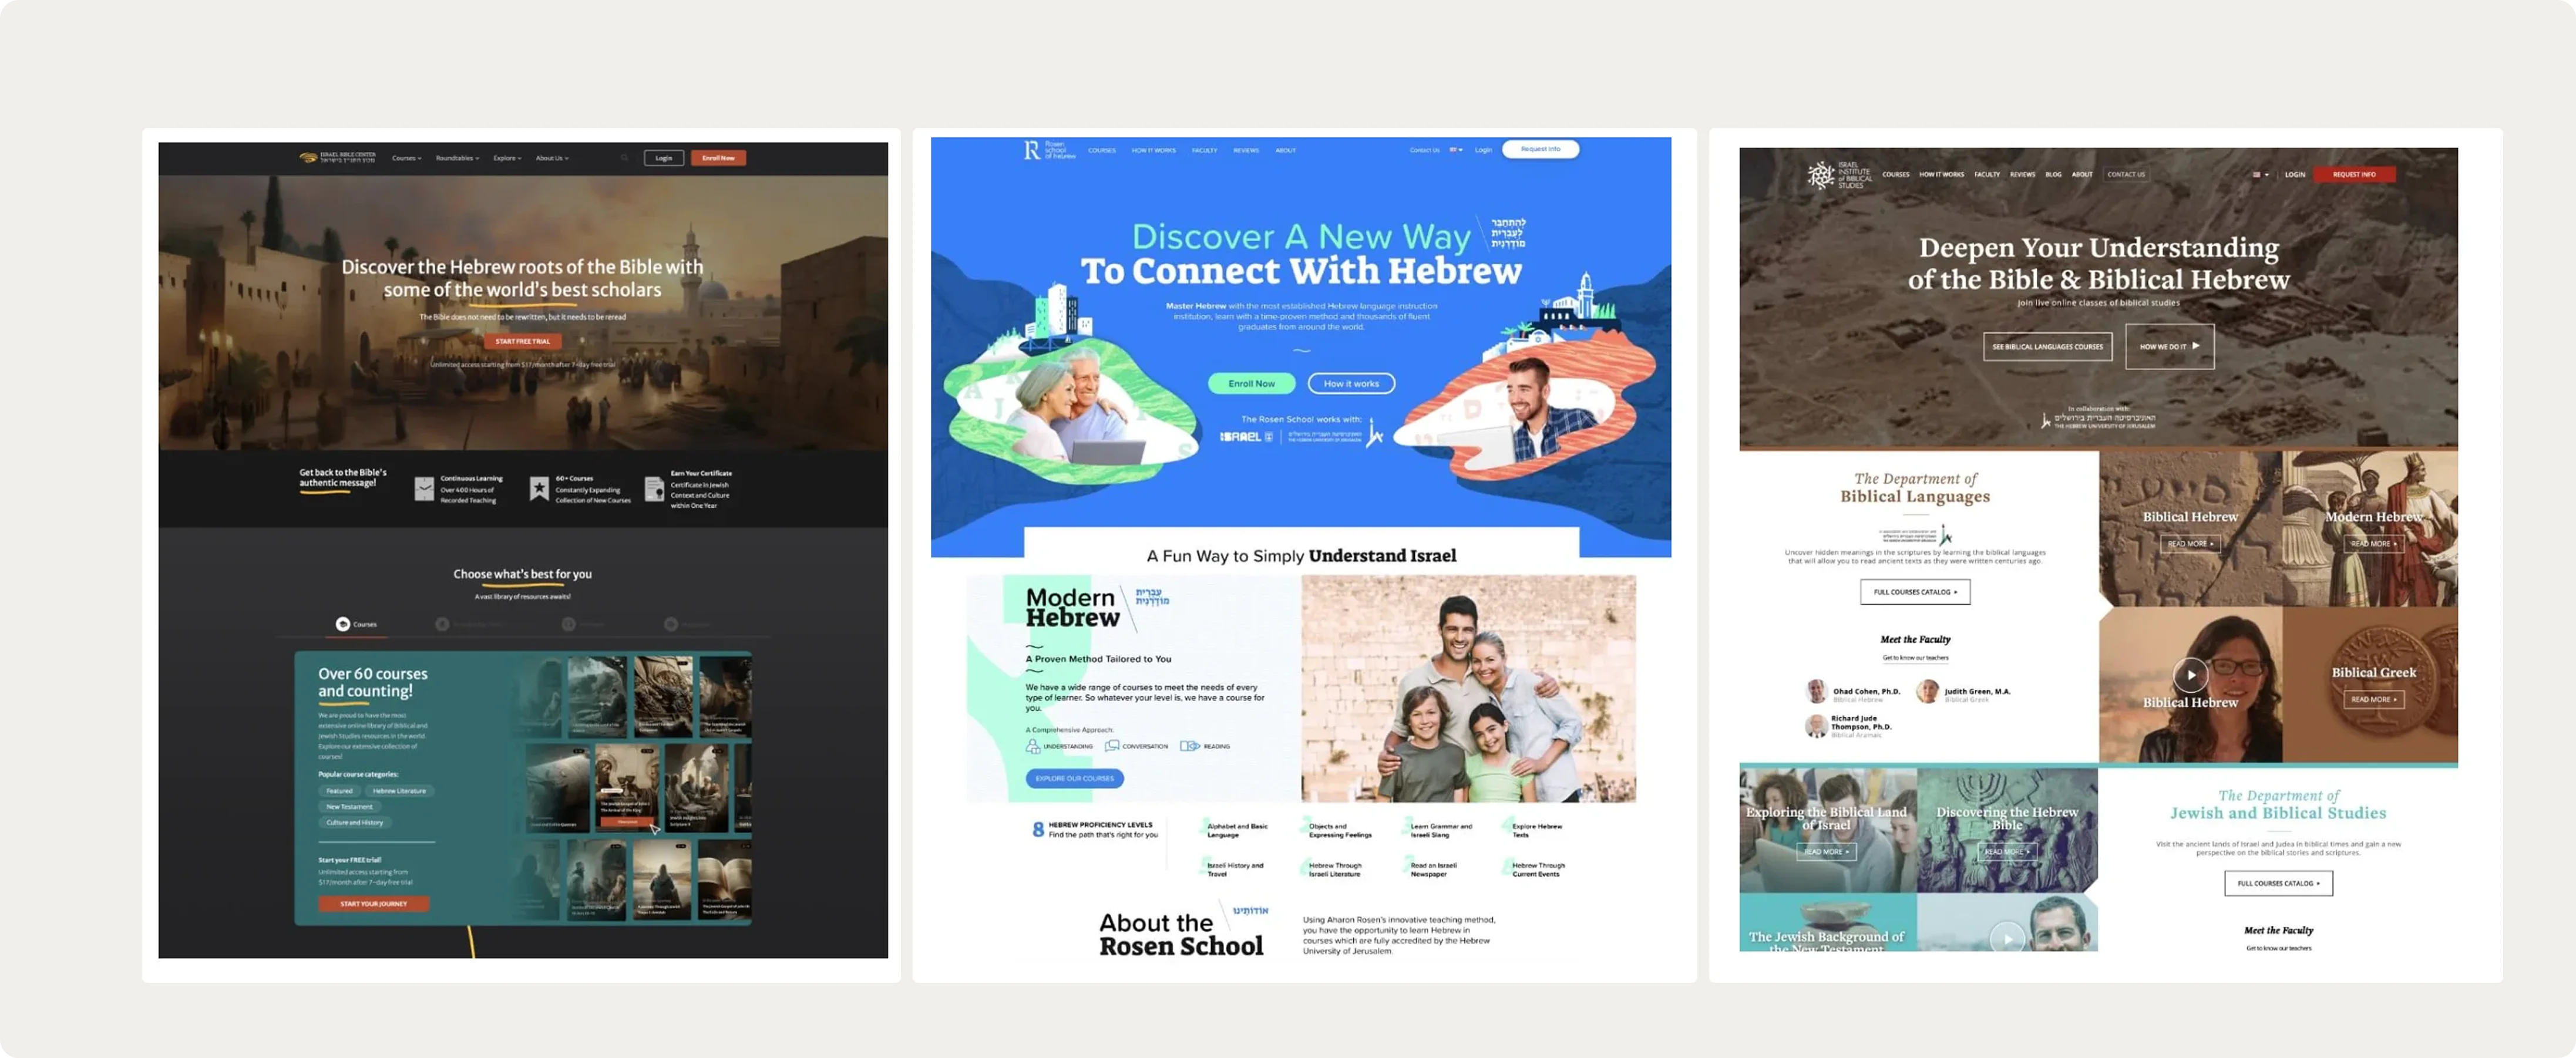Click the CONTACT US boxed link
2576x1058 pixels.
[2126, 175]
